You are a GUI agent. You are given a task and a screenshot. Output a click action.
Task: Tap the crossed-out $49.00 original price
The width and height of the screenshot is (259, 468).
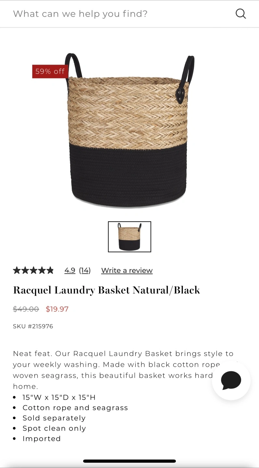pos(26,309)
